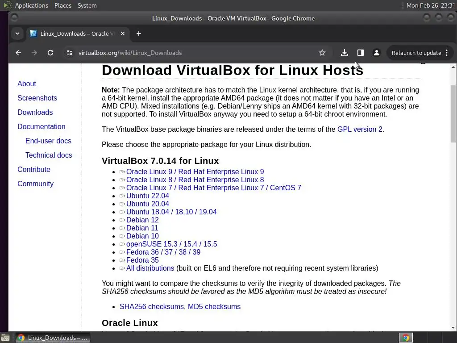View site information icon in address bar
The height and width of the screenshot is (343, 457).
coord(69,53)
